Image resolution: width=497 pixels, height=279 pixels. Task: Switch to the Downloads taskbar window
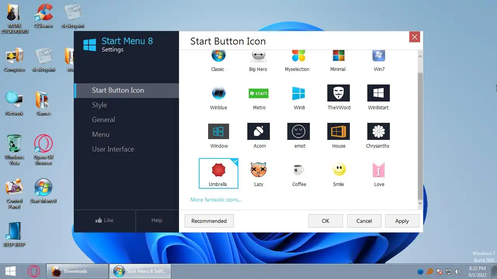pos(77,271)
